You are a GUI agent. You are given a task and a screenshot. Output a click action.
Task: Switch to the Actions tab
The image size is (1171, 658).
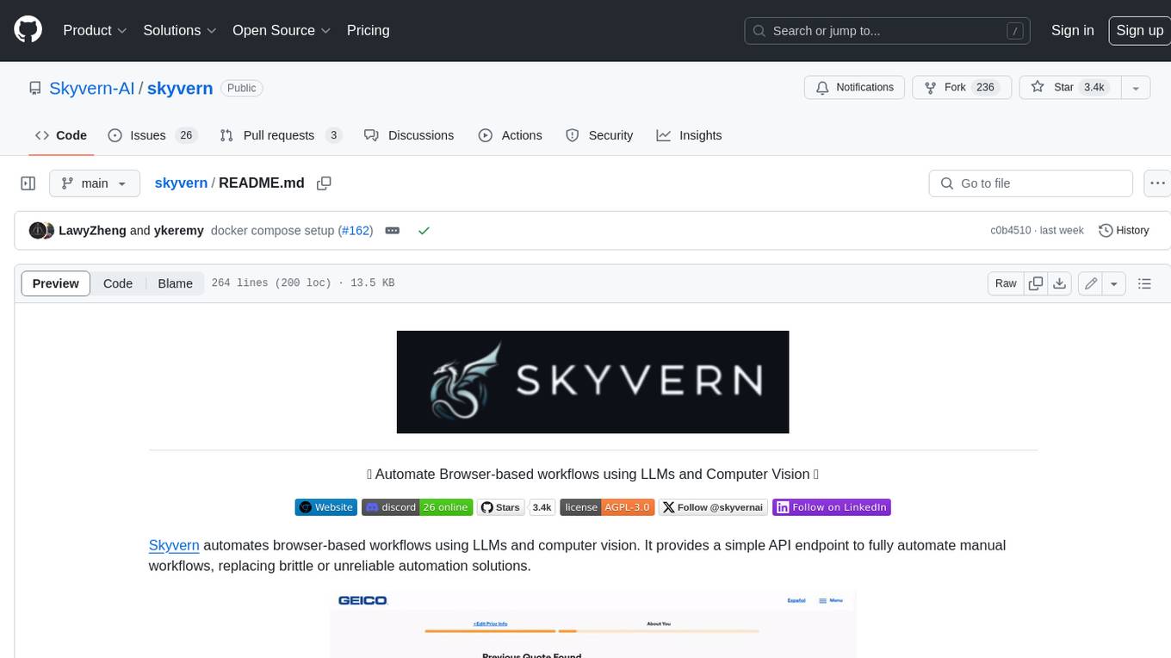pos(511,135)
